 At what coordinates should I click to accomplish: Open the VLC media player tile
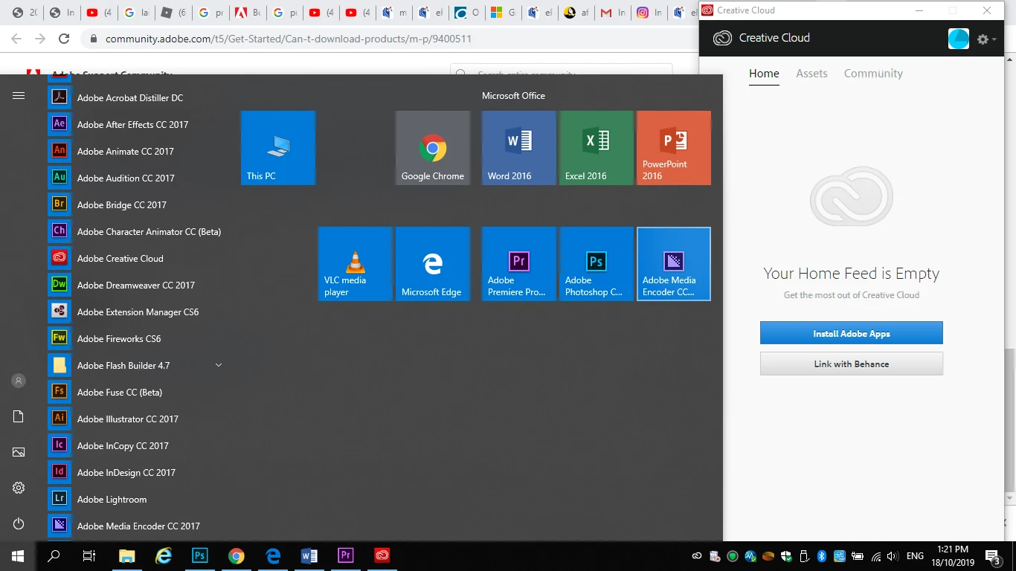point(356,264)
